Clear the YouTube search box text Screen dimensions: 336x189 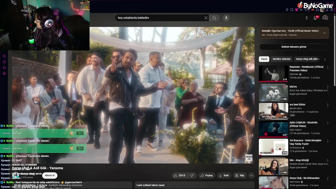[x=206, y=18]
